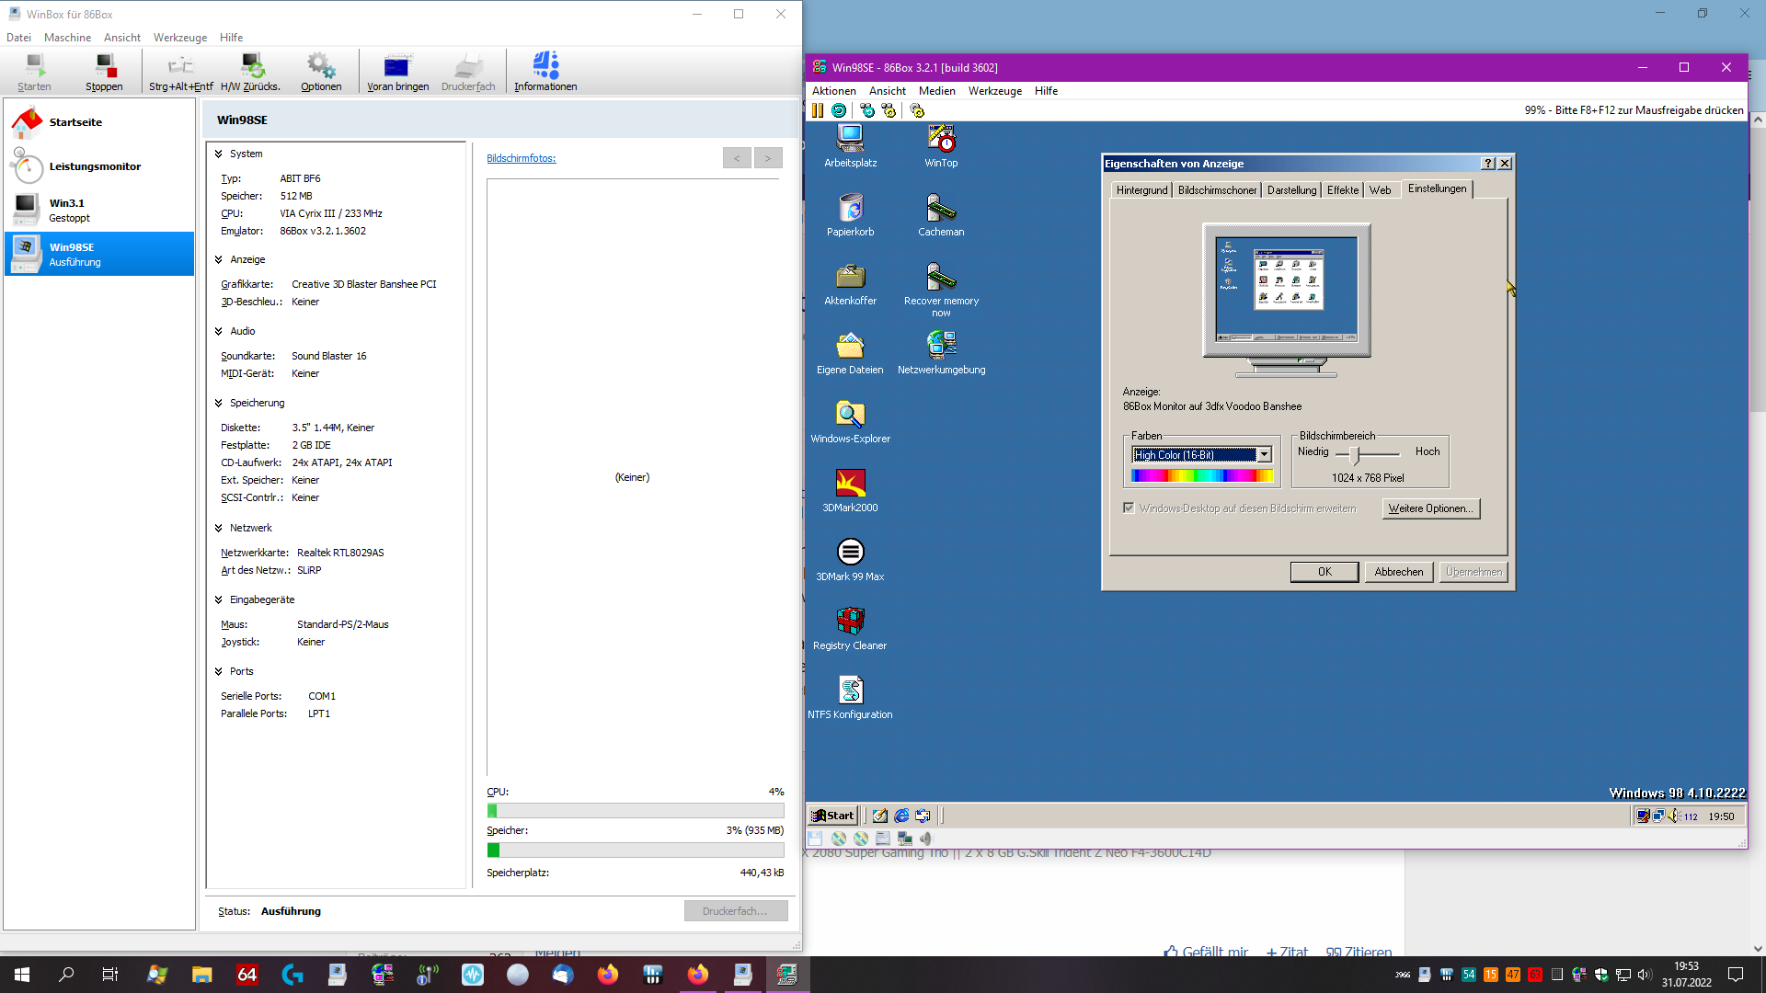Open the Medien menu in 86Box

point(936,91)
